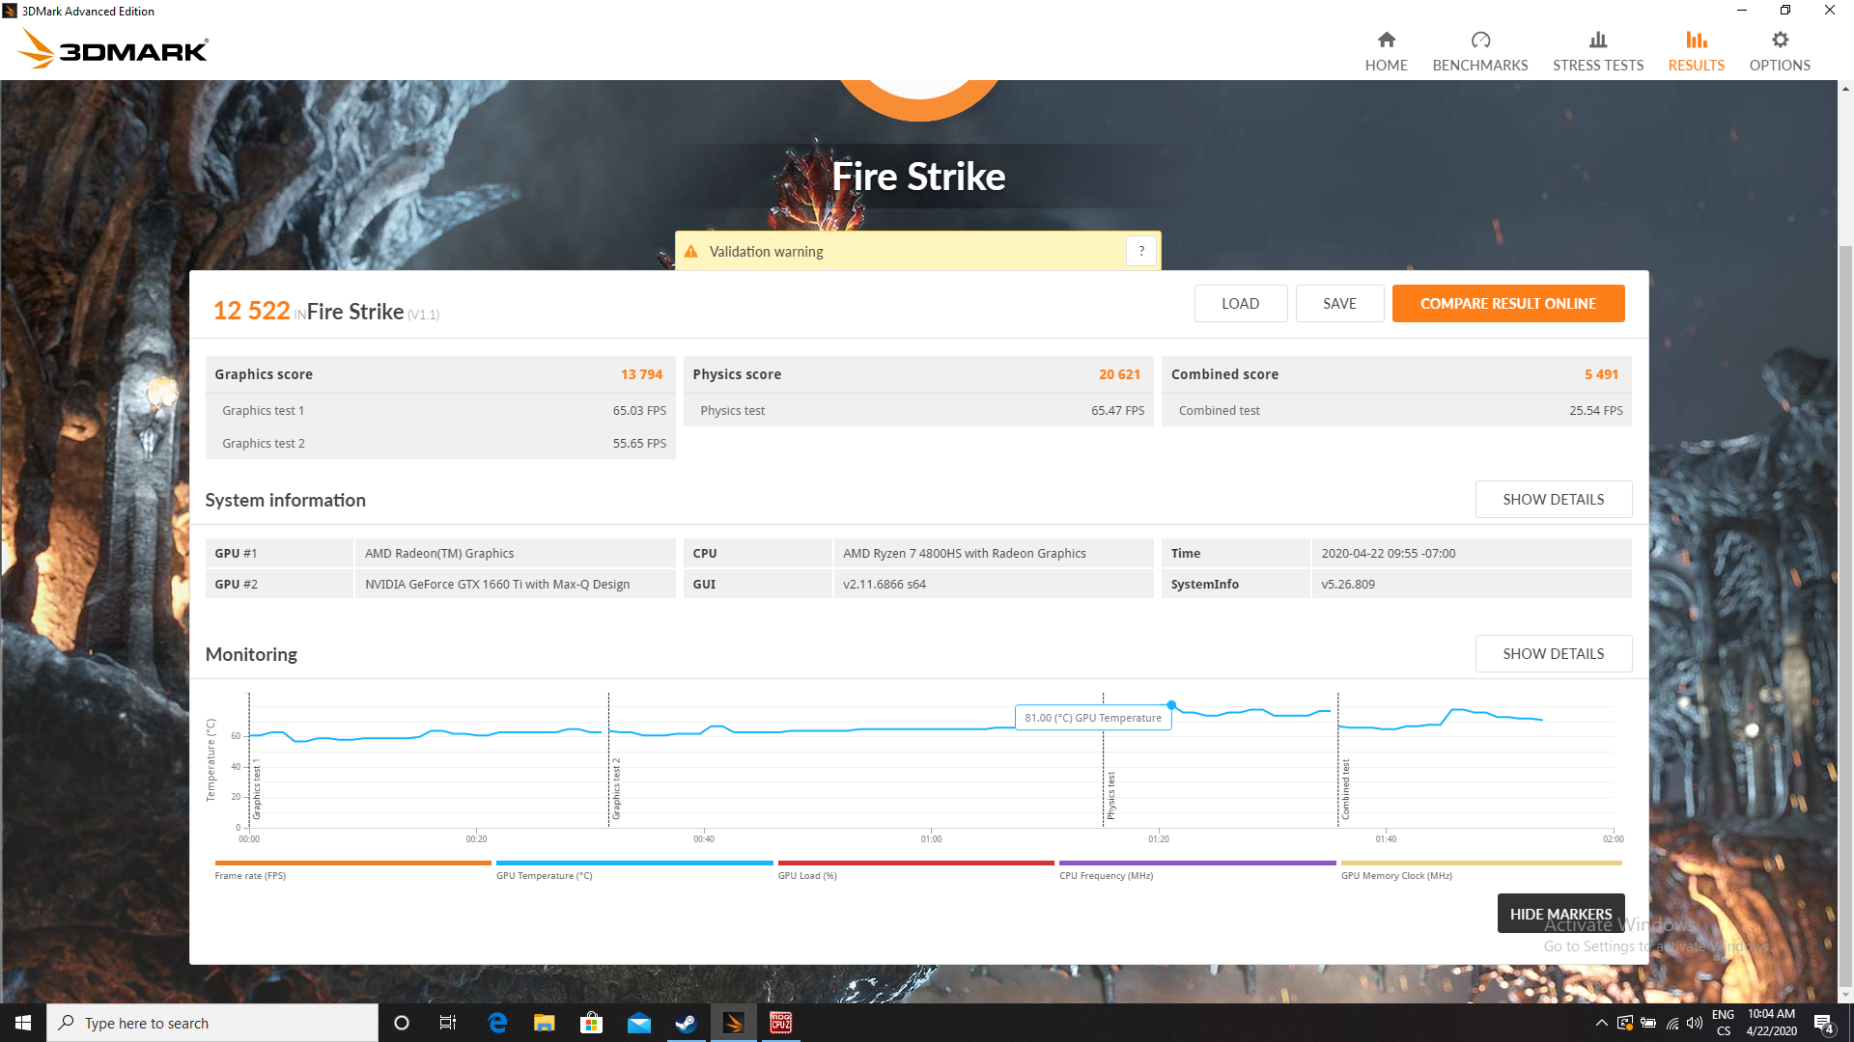This screenshot has width=1854, height=1042.
Task: Open the Options tab
Action: pos(1779,51)
